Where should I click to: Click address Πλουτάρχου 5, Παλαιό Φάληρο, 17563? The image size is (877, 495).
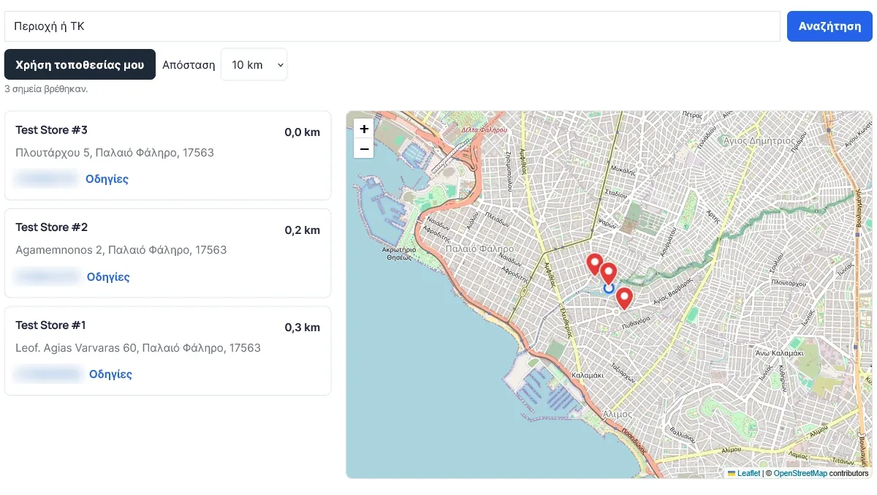tap(115, 153)
